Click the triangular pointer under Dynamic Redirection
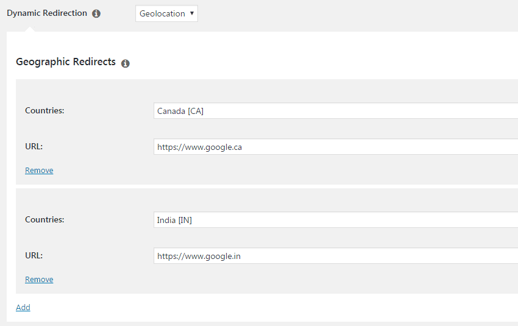The width and height of the screenshot is (518, 326). tap(29, 29)
